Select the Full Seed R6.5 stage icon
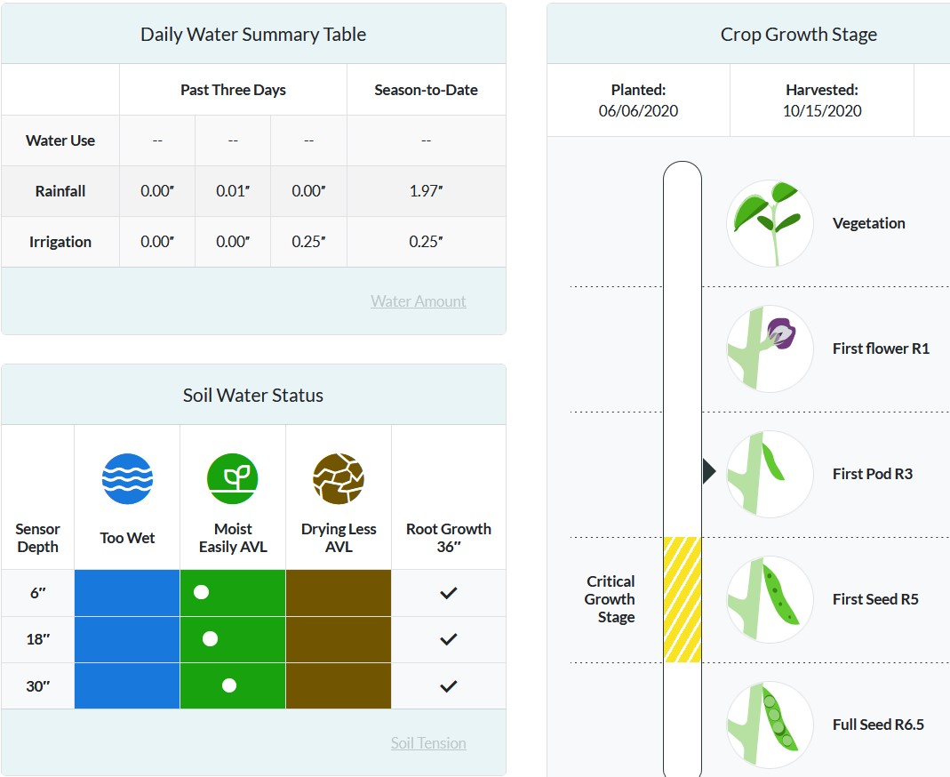The height and width of the screenshot is (777, 950). 770,724
